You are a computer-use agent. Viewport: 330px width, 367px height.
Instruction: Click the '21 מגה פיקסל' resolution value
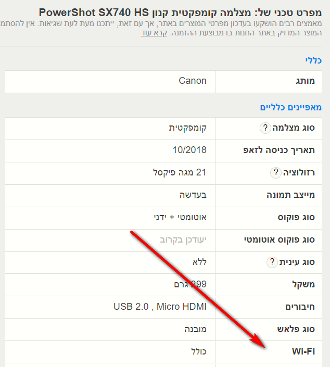click(180, 172)
